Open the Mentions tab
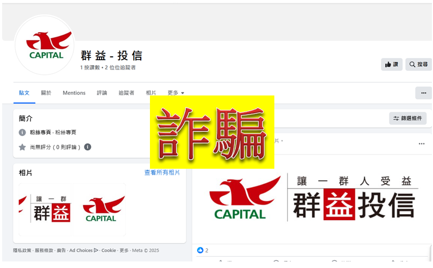Image resolution: width=433 pixels, height=268 pixels. click(74, 93)
